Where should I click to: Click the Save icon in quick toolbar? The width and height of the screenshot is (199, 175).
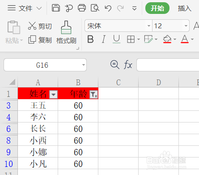pyautogui.click(x=56, y=8)
